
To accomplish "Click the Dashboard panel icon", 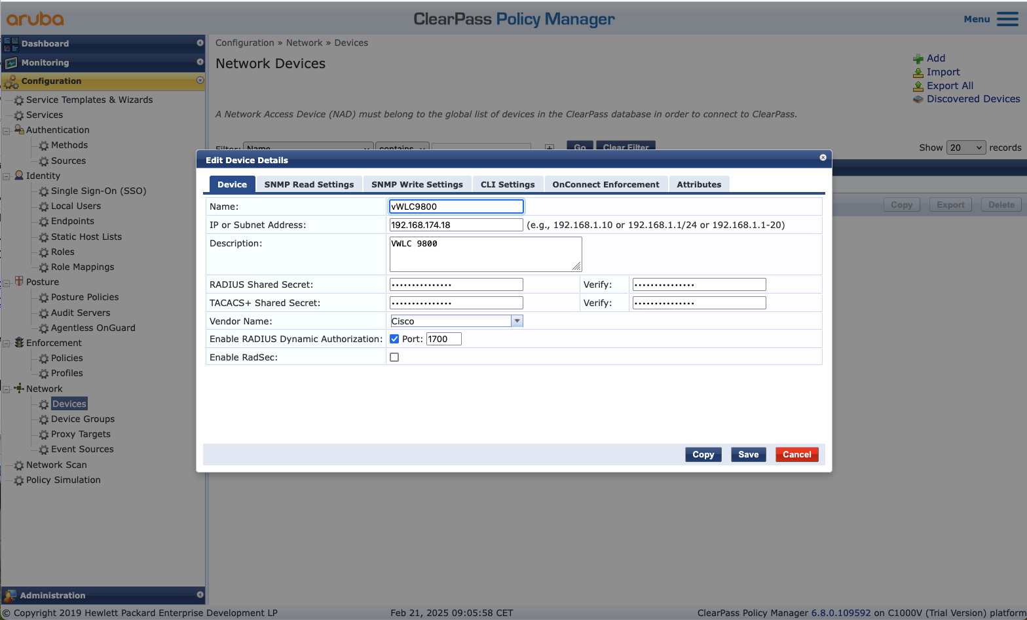I will (11, 44).
